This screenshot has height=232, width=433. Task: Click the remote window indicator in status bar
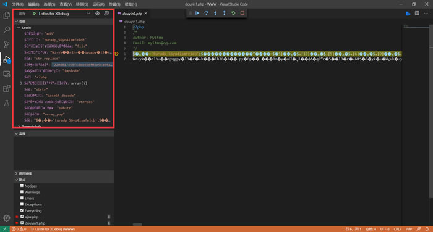(x=5, y=229)
